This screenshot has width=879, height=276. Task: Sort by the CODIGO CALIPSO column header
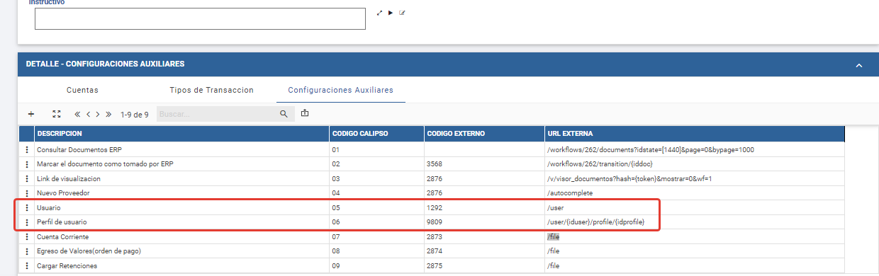[x=376, y=134]
